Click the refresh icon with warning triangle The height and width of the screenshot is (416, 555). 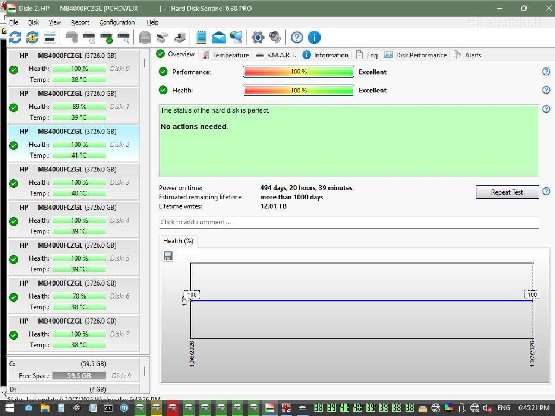click(32, 37)
